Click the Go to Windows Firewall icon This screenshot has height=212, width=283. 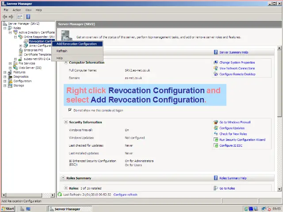click(x=216, y=122)
